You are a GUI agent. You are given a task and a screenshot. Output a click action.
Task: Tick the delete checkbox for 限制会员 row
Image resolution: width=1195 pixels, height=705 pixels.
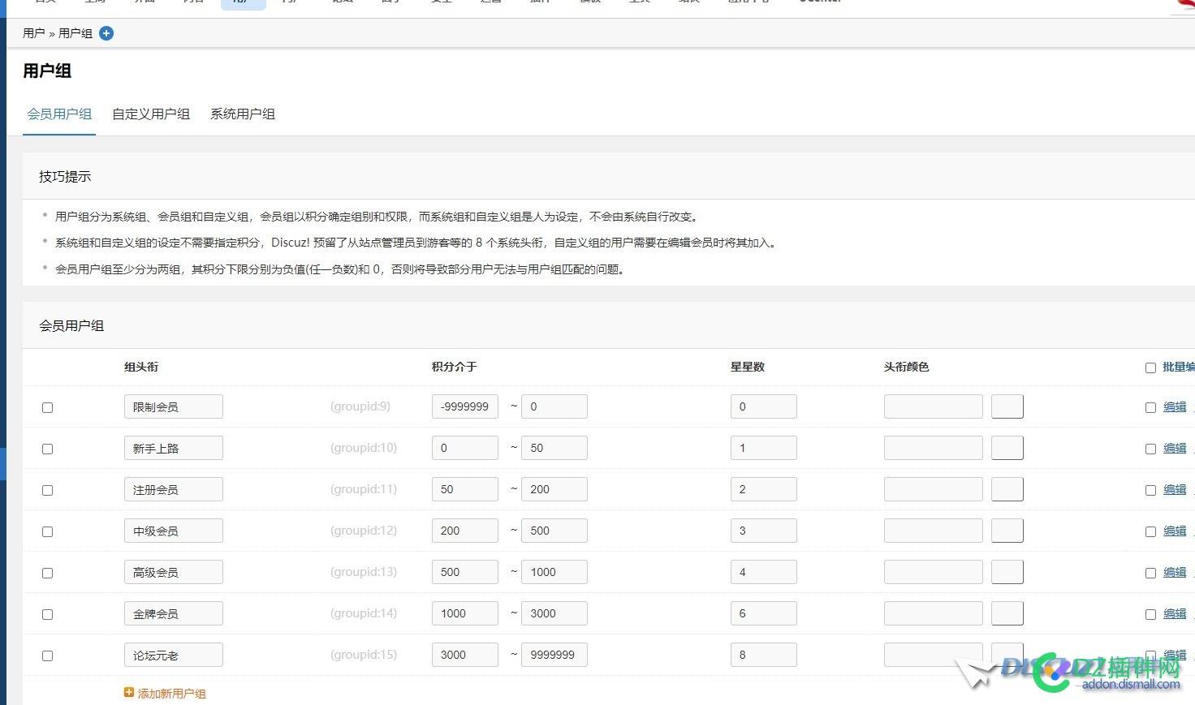click(47, 407)
